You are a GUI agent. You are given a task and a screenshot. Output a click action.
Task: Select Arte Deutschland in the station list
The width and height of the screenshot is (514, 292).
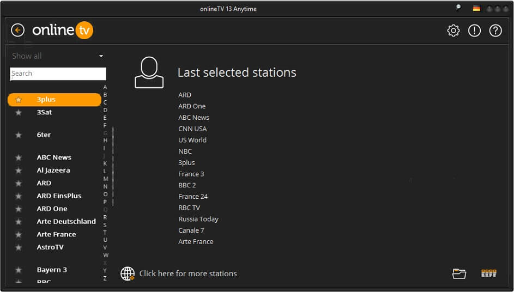pyautogui.click(x=66, y=222)
